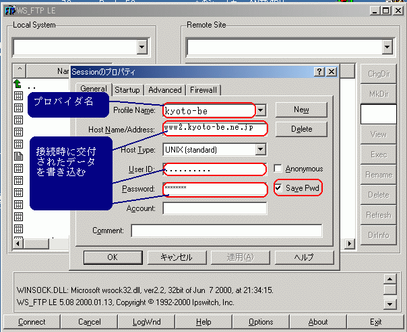Open the Profile Name dropdown arrow

click(x=261, y=110)
